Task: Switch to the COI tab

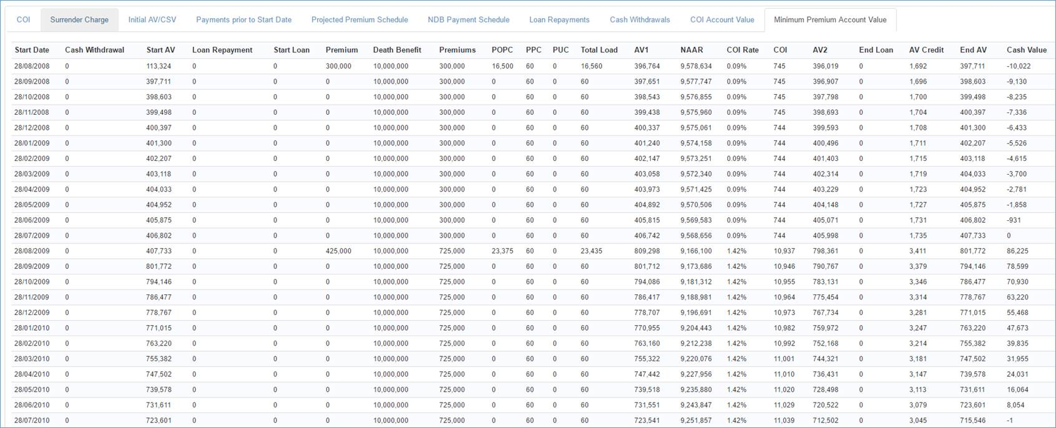Action: click(23, 20)
